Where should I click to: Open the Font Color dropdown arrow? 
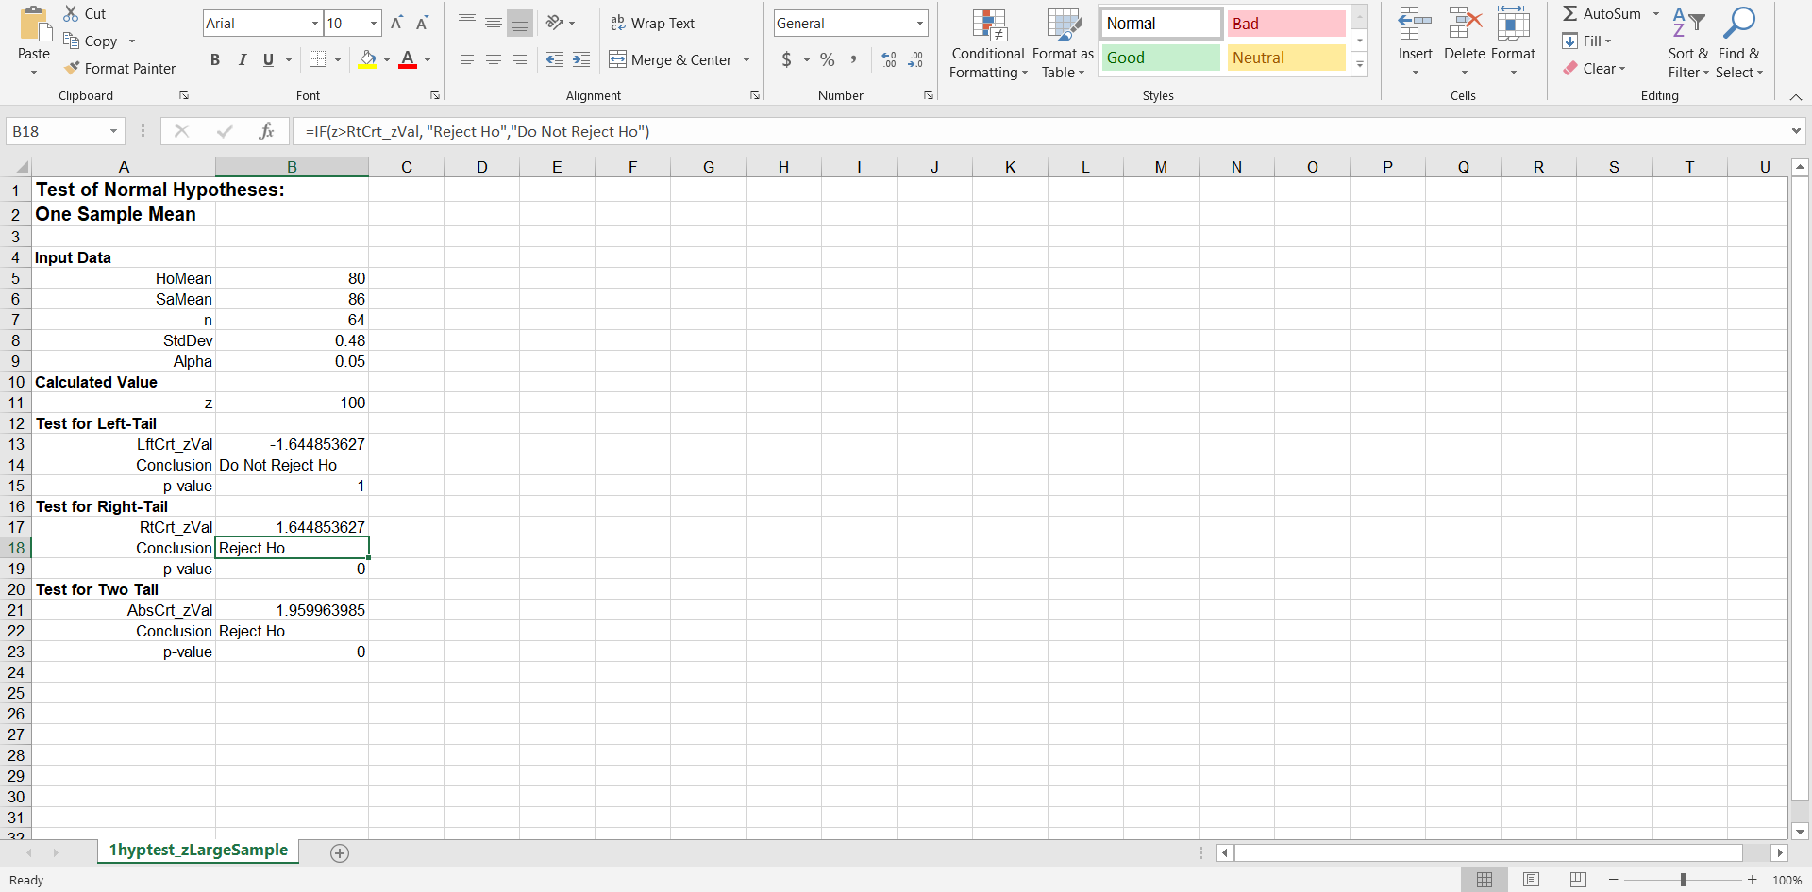(428, 59)
